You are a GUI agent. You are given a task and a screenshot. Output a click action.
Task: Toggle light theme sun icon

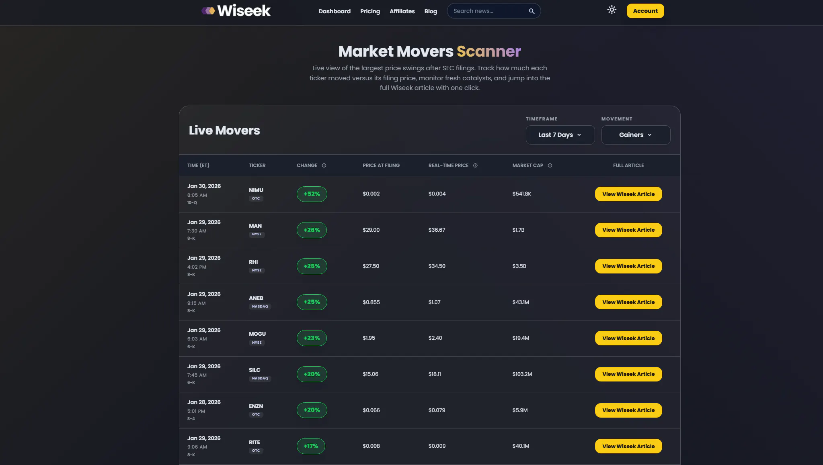pyautogui.click(x=612, y=10)
